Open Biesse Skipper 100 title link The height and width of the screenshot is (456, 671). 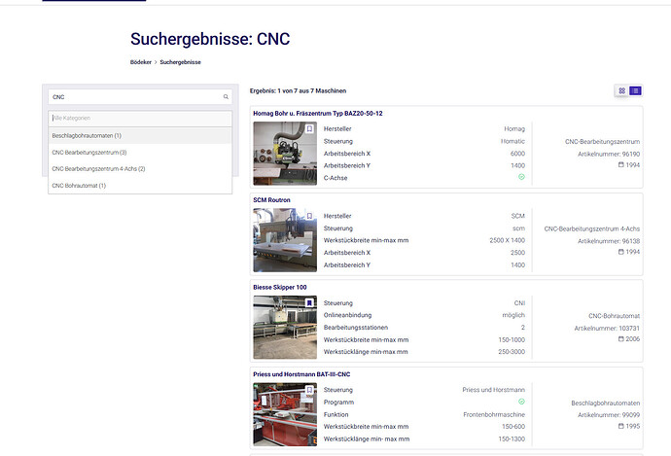[x=280, y=288]
